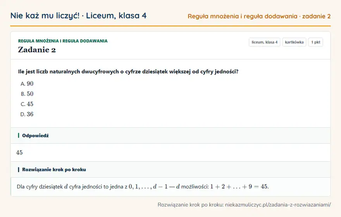341x217 pixels.
Task: Click the green 'REGUŁA MNOŻENIA I REGUŁA DODAWANIA' category label
Action: pos(63,41)
